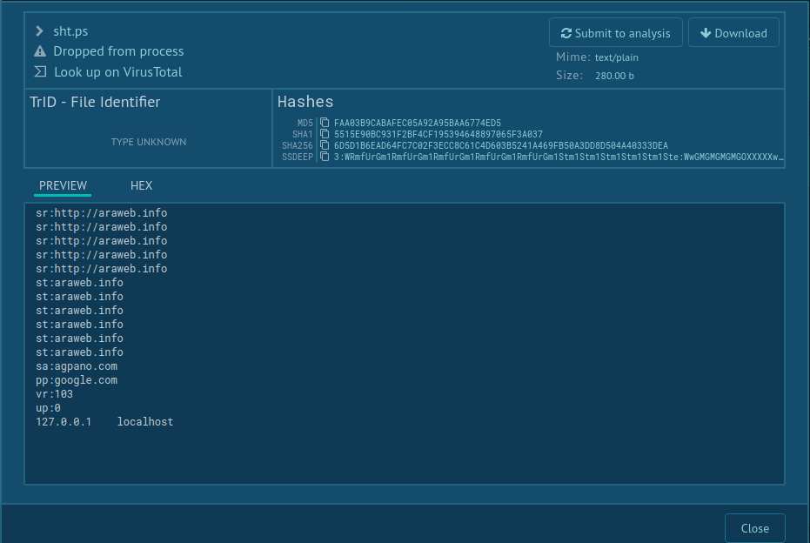Click the TYPE UNKNOWN label
The image size is (810, 543).
pos(148,142)
